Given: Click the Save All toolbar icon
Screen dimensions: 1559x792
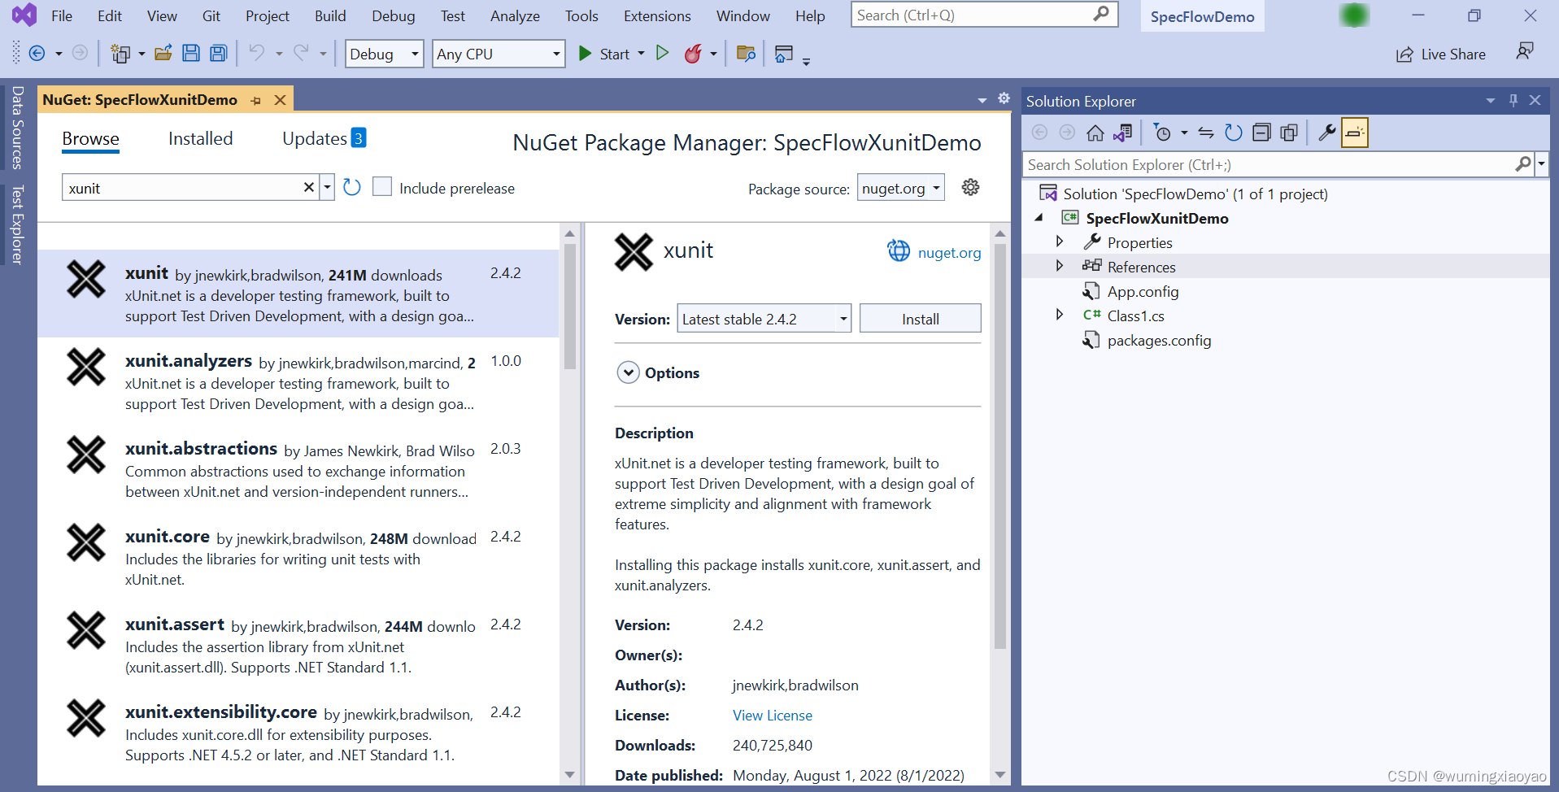Looking at the screenshot, I should click(219, 54).
